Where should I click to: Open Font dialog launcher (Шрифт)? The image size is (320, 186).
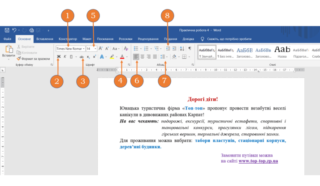tap(129, 65)
